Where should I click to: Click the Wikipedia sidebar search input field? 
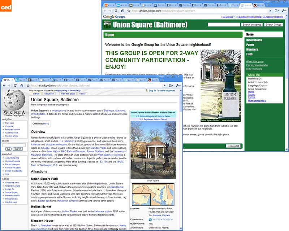[14, 145]
